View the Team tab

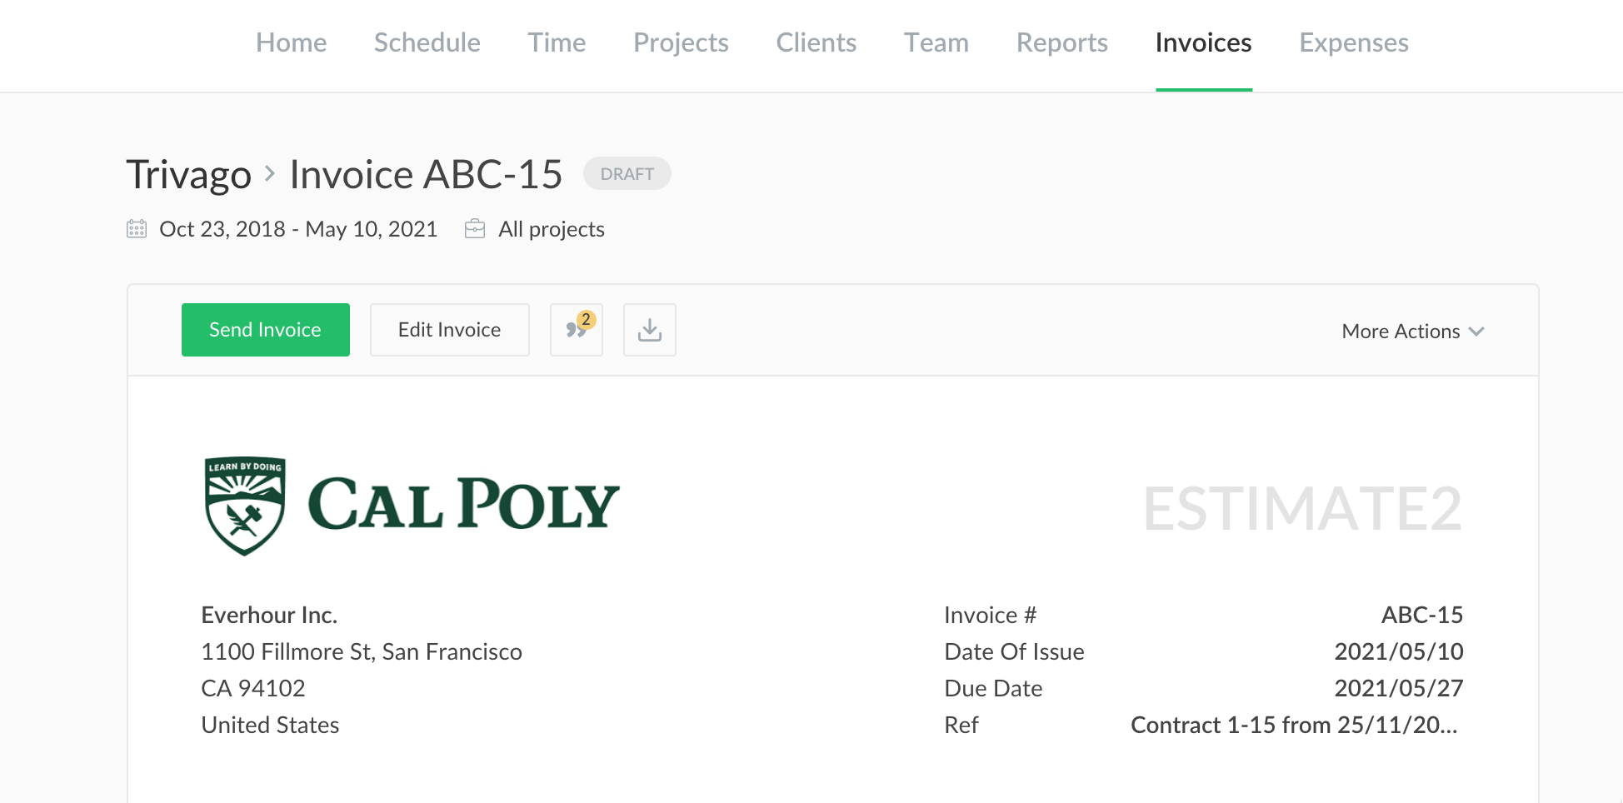(936, 42)
